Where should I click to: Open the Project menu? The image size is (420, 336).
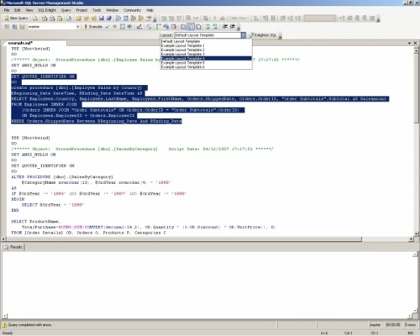coord(81,10)
